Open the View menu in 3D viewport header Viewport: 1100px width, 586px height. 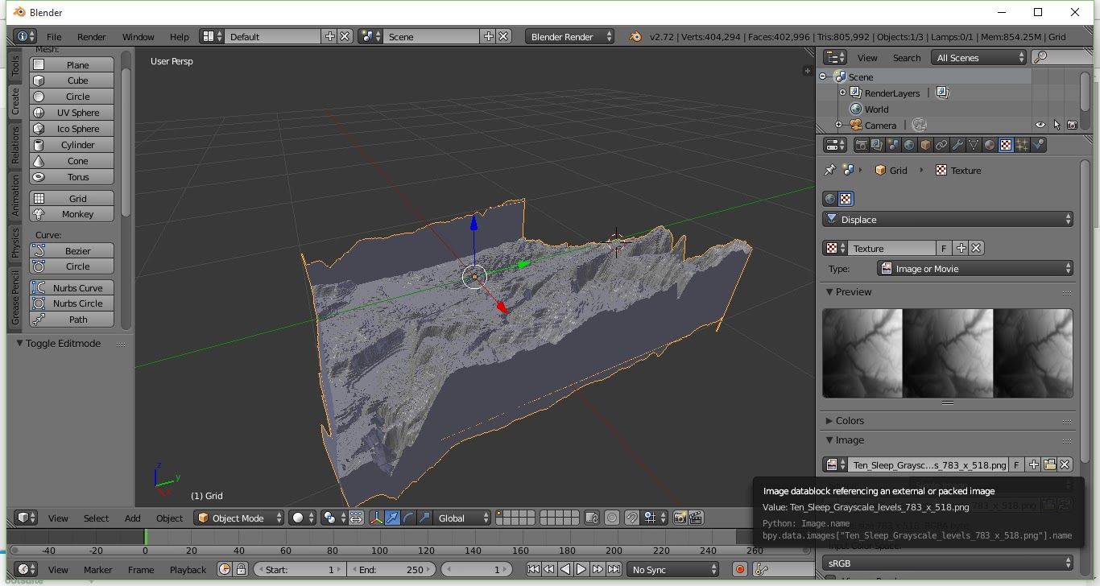click(57, 518)
